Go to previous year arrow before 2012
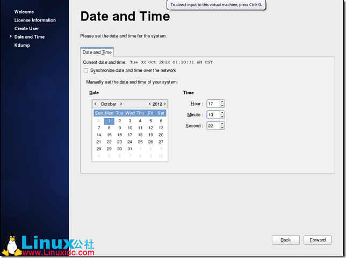 point(149,104)
